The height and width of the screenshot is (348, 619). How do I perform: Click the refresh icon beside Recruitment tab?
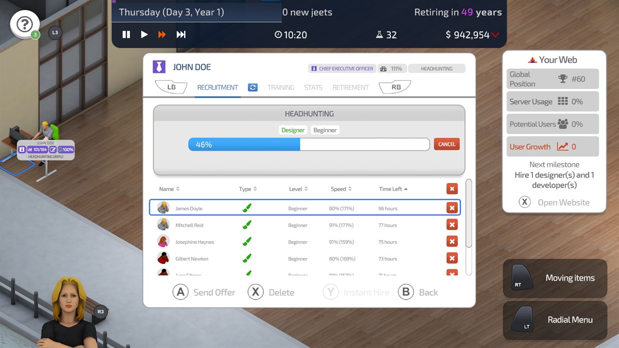(252, 87)
